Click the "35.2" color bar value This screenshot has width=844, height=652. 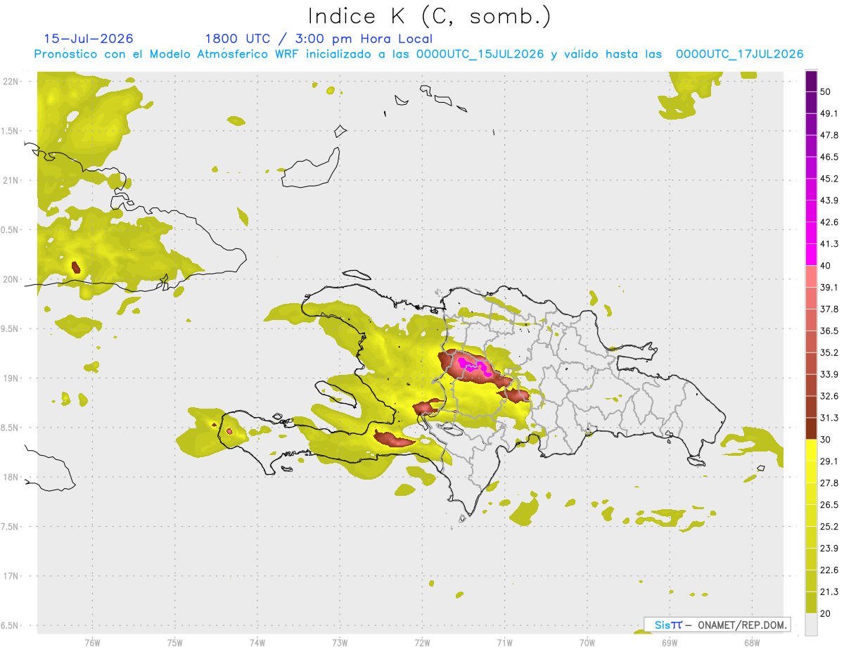click(829, 352)
